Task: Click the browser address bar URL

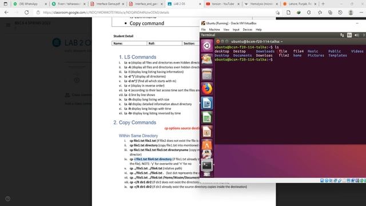Action: click(x=106, y=13)
